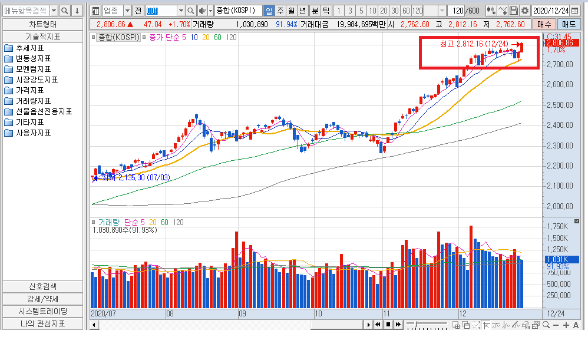
Task: Rewind the chart with double-left arrows
Action: [x=378, y=325]
